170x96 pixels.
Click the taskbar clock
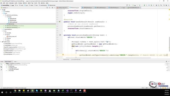tap(167, 92)
